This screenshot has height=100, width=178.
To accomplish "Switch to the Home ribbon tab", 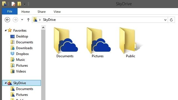I will 26,12.
